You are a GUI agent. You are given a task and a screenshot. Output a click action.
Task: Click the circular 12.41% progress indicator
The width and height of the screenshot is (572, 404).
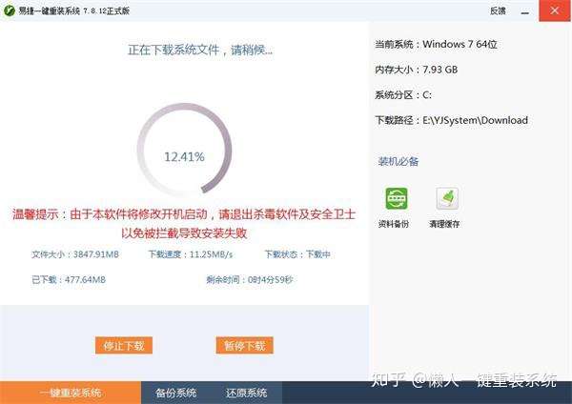point(184,150)
